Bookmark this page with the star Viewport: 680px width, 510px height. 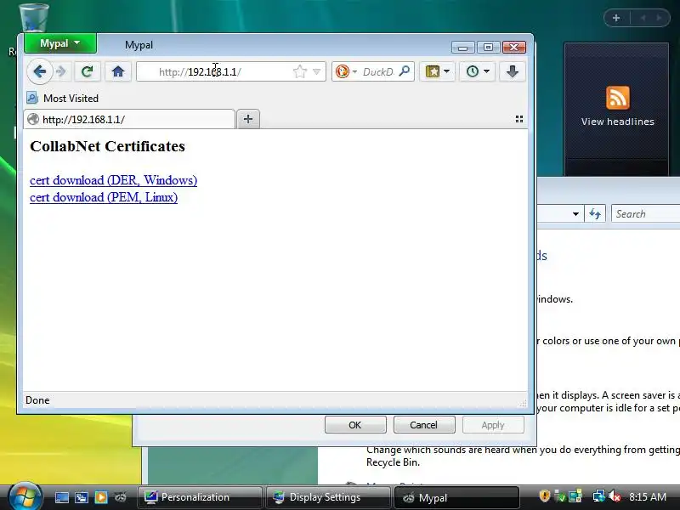[300, 71]
